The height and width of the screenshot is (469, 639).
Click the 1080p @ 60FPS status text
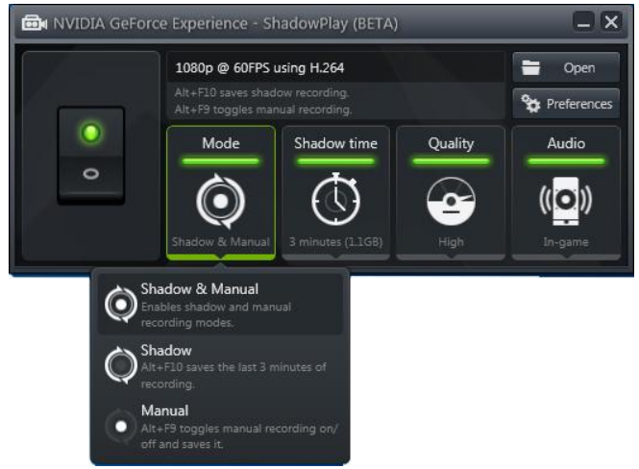[x=259, y=67]
